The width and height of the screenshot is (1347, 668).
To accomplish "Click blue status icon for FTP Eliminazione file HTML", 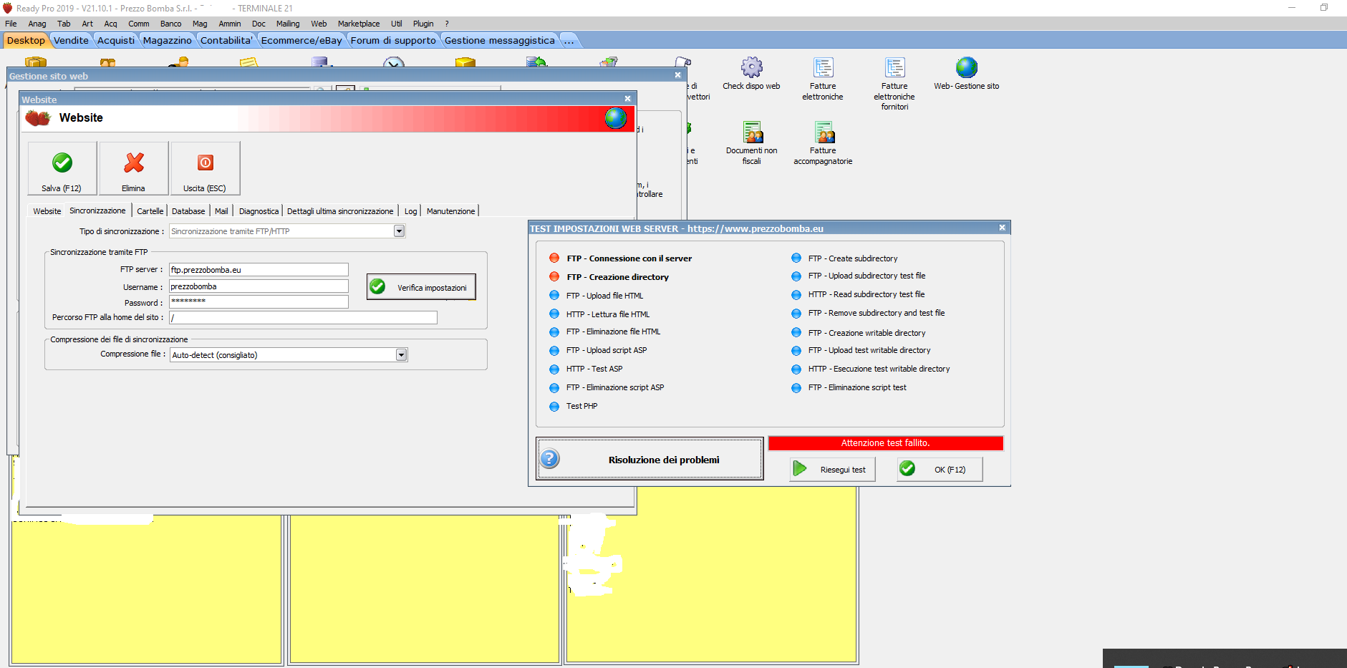I will tap(554, 332).
